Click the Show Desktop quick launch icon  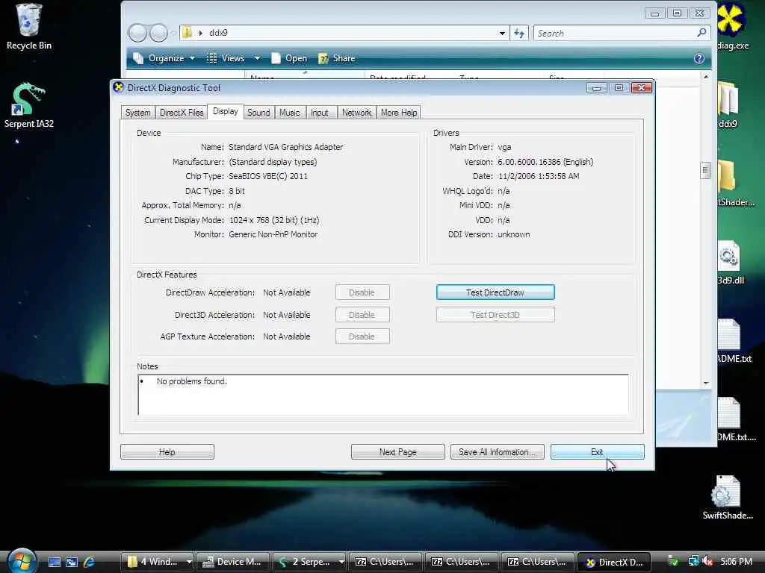coord(54,562)
